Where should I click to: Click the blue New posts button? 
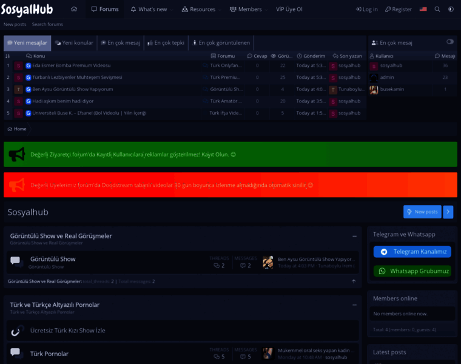click(422, 212)
